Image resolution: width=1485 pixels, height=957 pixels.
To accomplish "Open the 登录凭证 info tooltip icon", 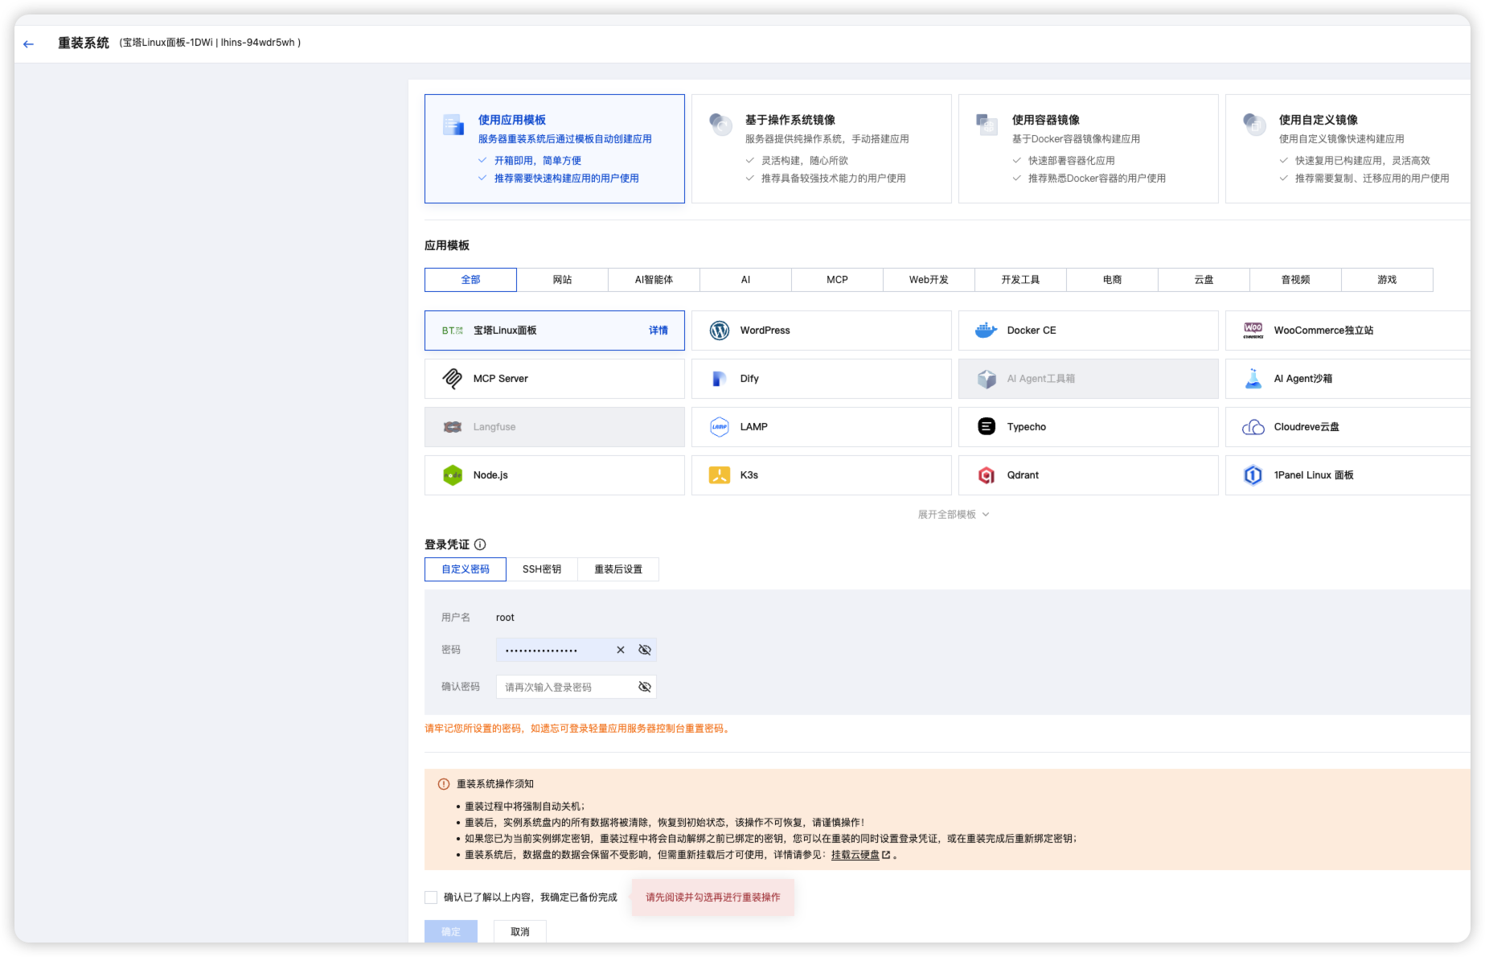I will [480, 544].
